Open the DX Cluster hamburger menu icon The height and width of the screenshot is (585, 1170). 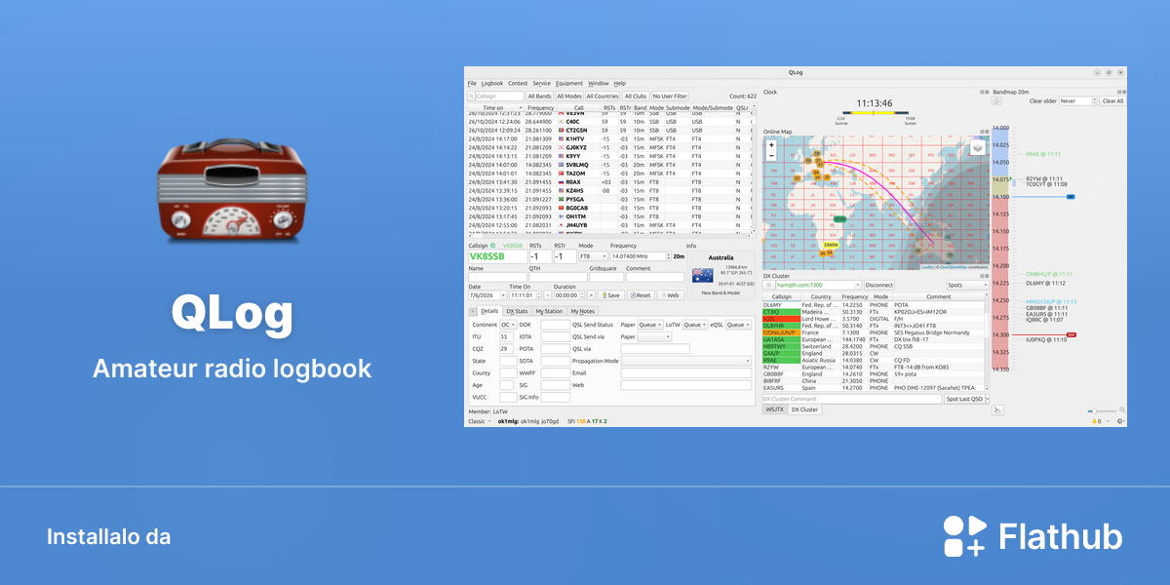[767, 285]
